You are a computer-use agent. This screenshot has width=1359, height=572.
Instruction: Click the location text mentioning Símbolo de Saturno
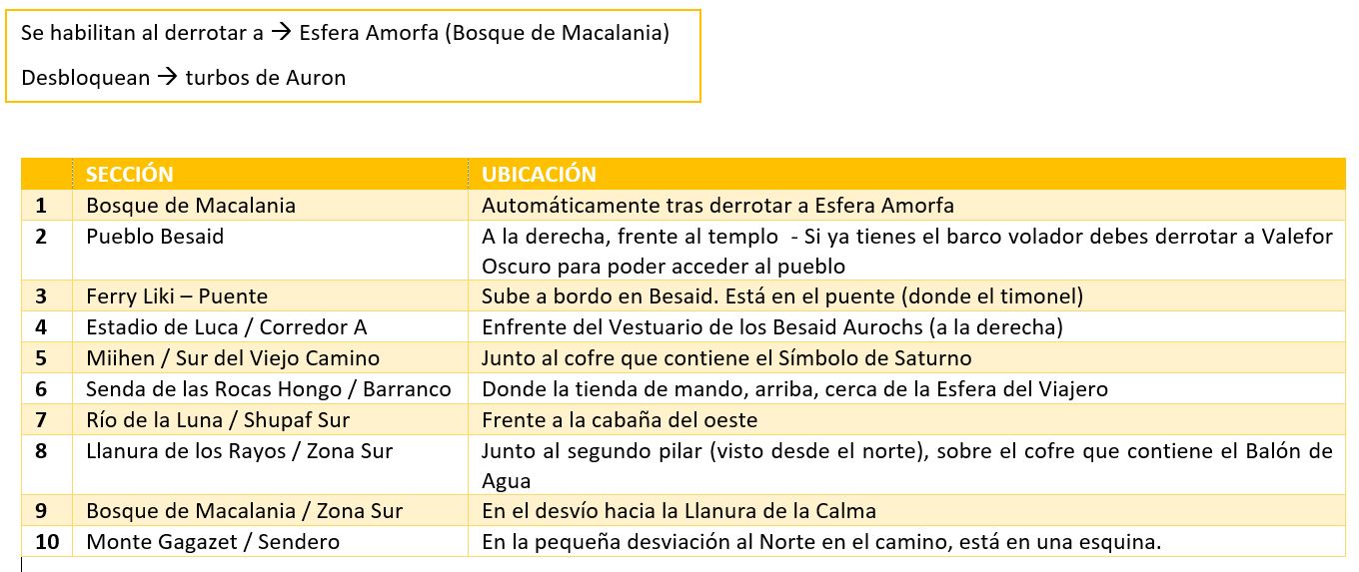pos(726,357)
